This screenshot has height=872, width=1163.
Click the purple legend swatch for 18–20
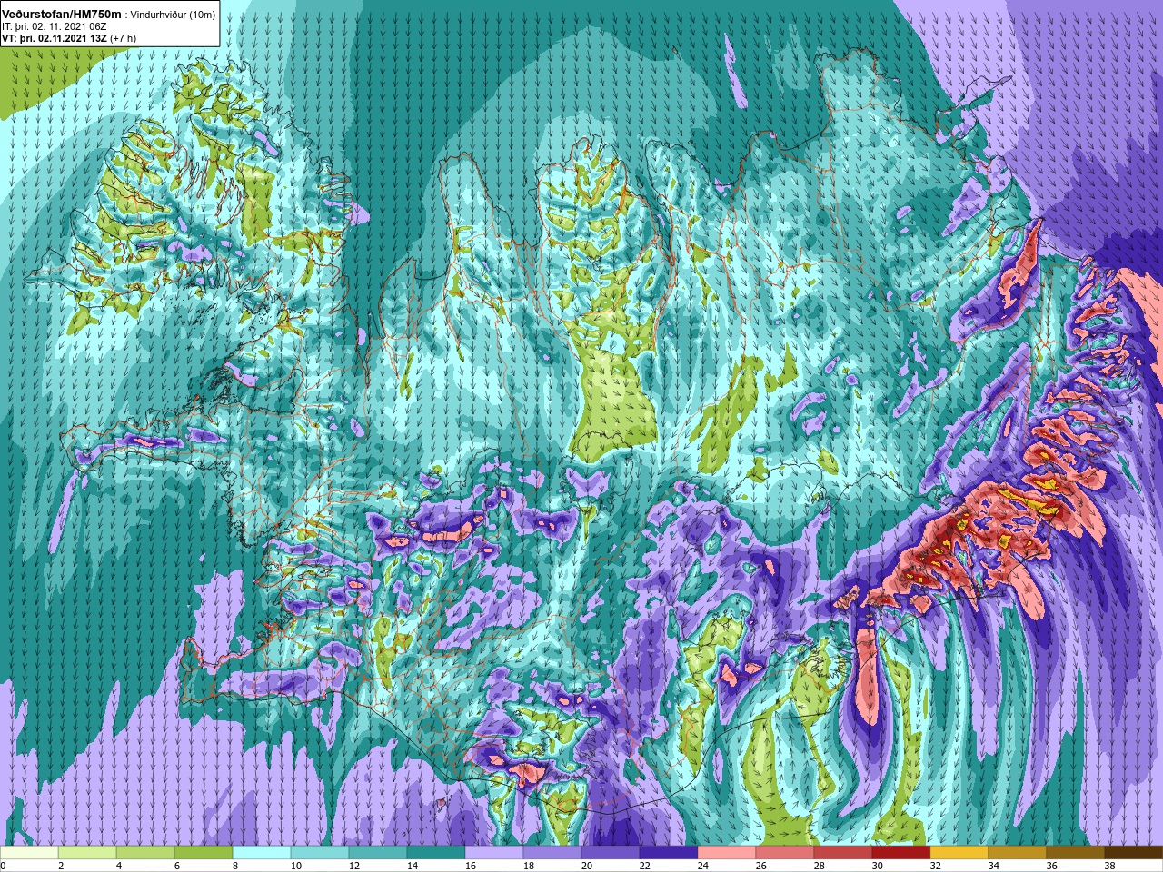pos(552,853)
